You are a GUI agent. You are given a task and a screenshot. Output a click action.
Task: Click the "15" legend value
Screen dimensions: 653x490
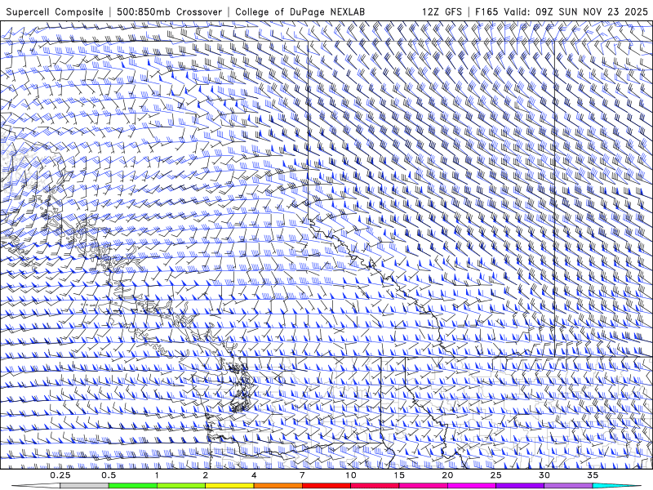click(x=399, y=475)
